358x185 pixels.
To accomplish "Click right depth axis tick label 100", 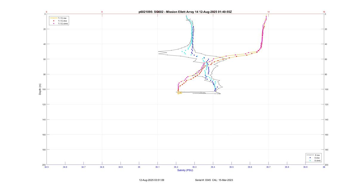I will (x=327, y=90).
